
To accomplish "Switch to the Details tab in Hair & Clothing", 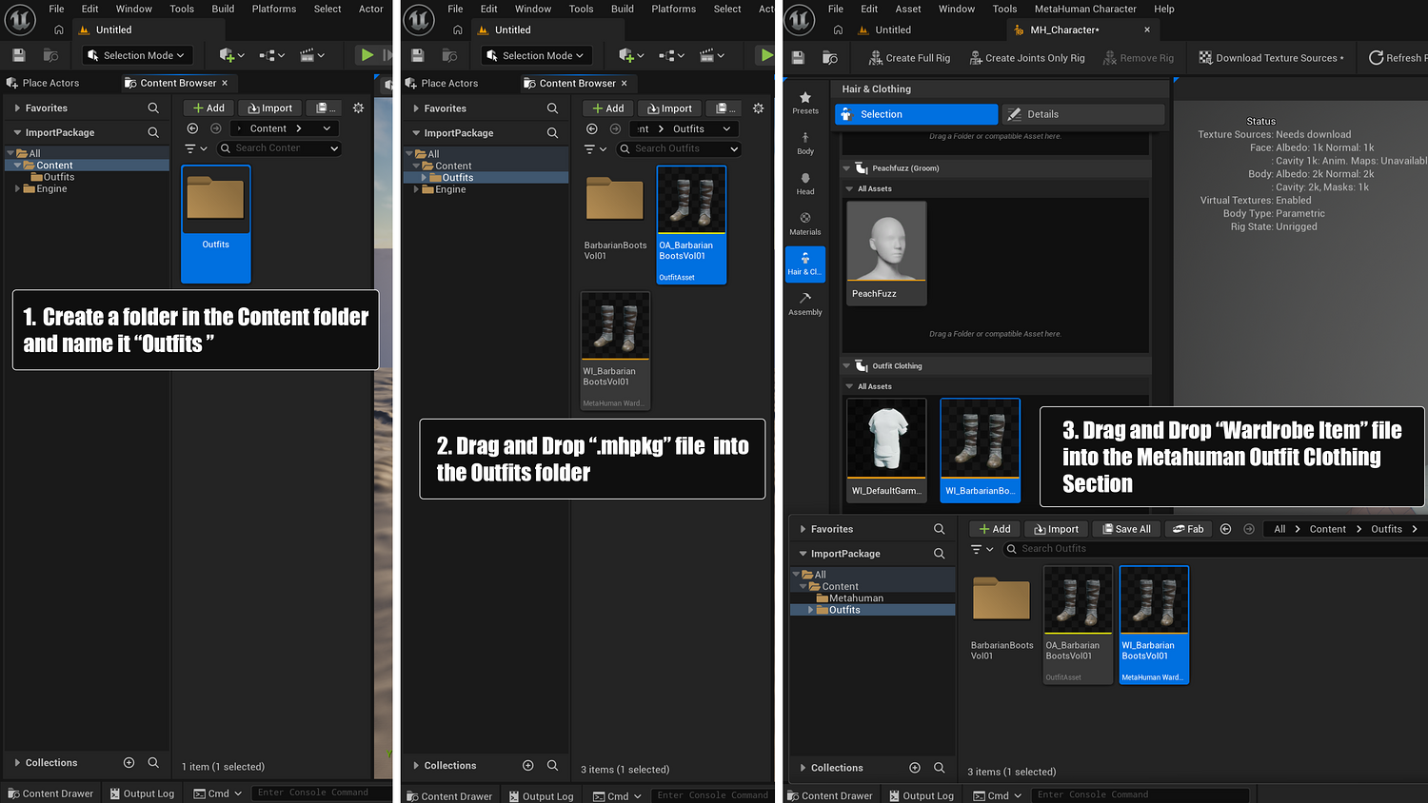I will [x=1083, y=114].
